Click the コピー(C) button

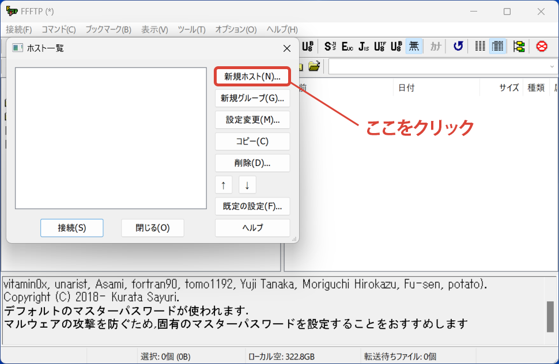[x=252, y=142]
